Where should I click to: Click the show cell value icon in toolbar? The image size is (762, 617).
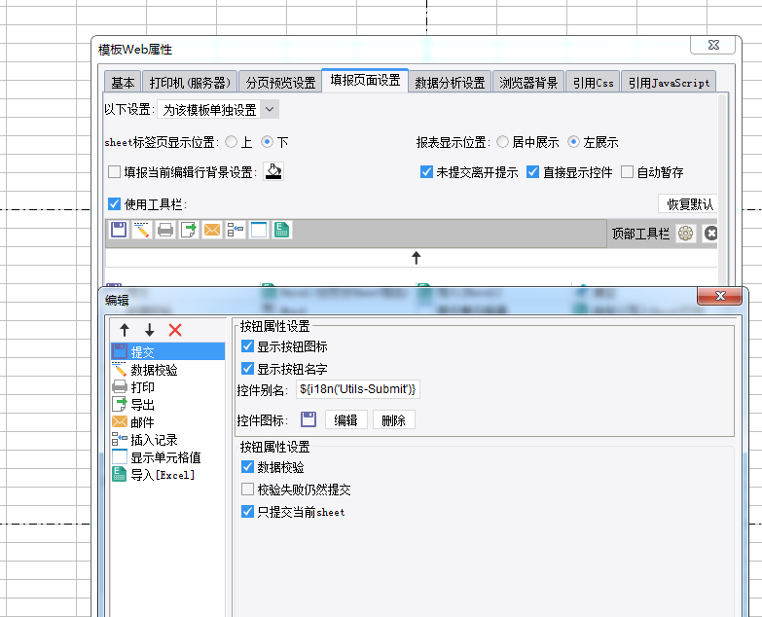[x=259, y=230]
